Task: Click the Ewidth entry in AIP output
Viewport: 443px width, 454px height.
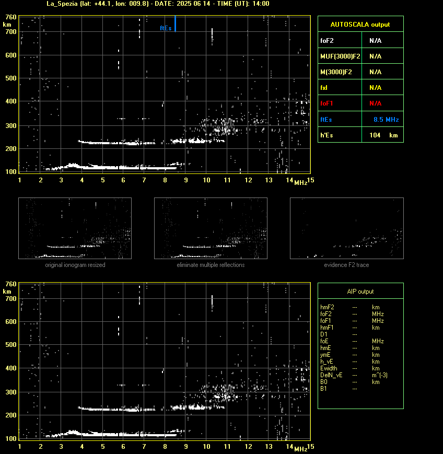Action: coord(329,368)
